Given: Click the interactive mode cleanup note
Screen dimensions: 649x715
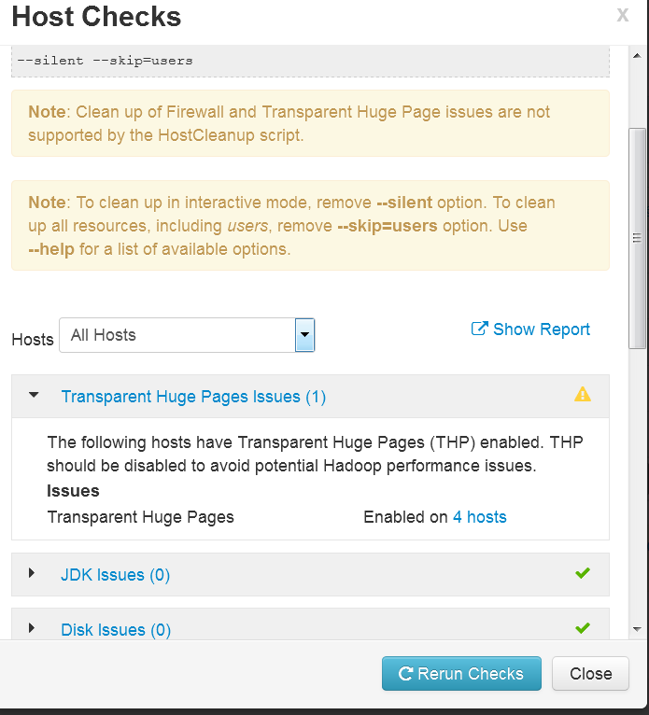Looking at the screenshot, I should coord(310,226).
